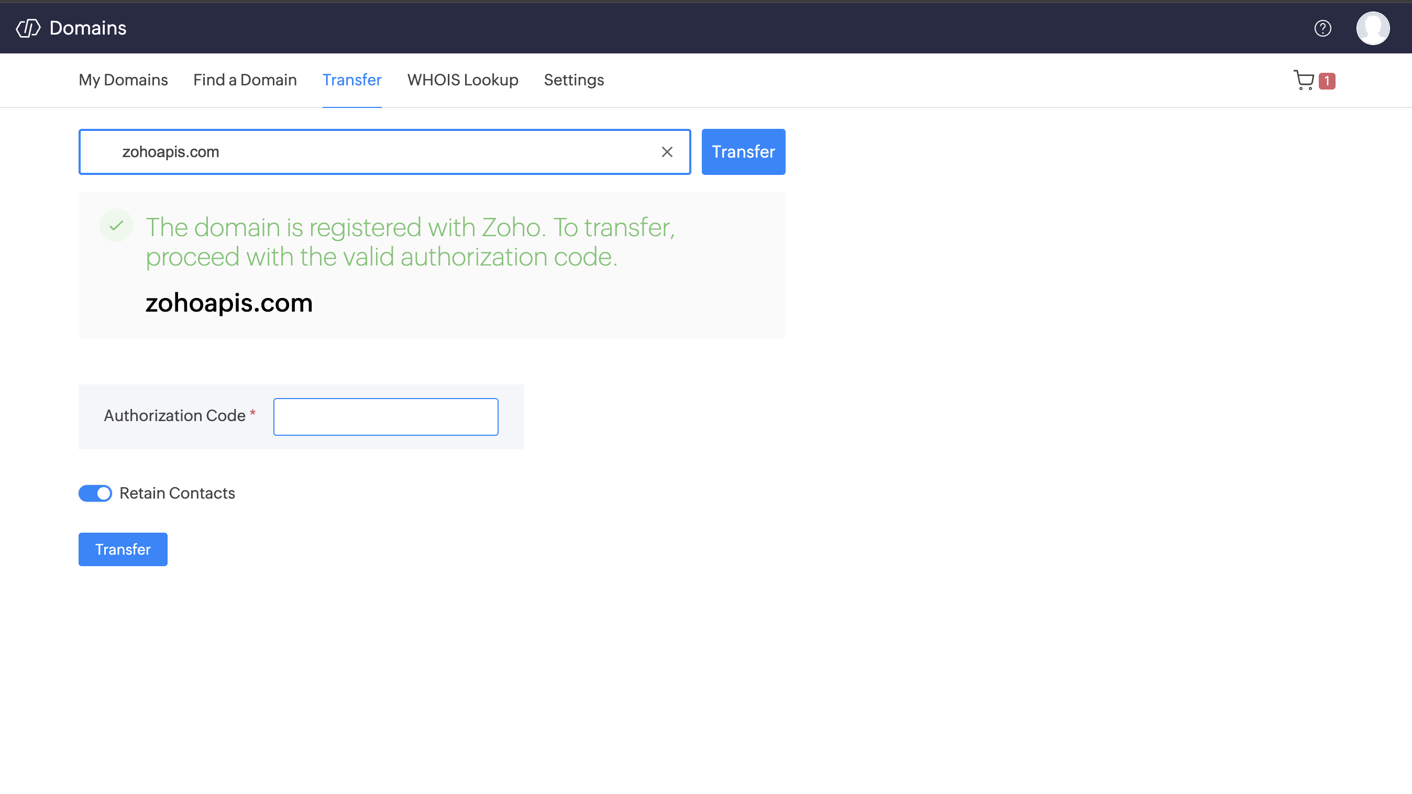The height and width of the screenshot is (794, 1412).
Task: Select the Transfer tab
Action: (352, 80)
